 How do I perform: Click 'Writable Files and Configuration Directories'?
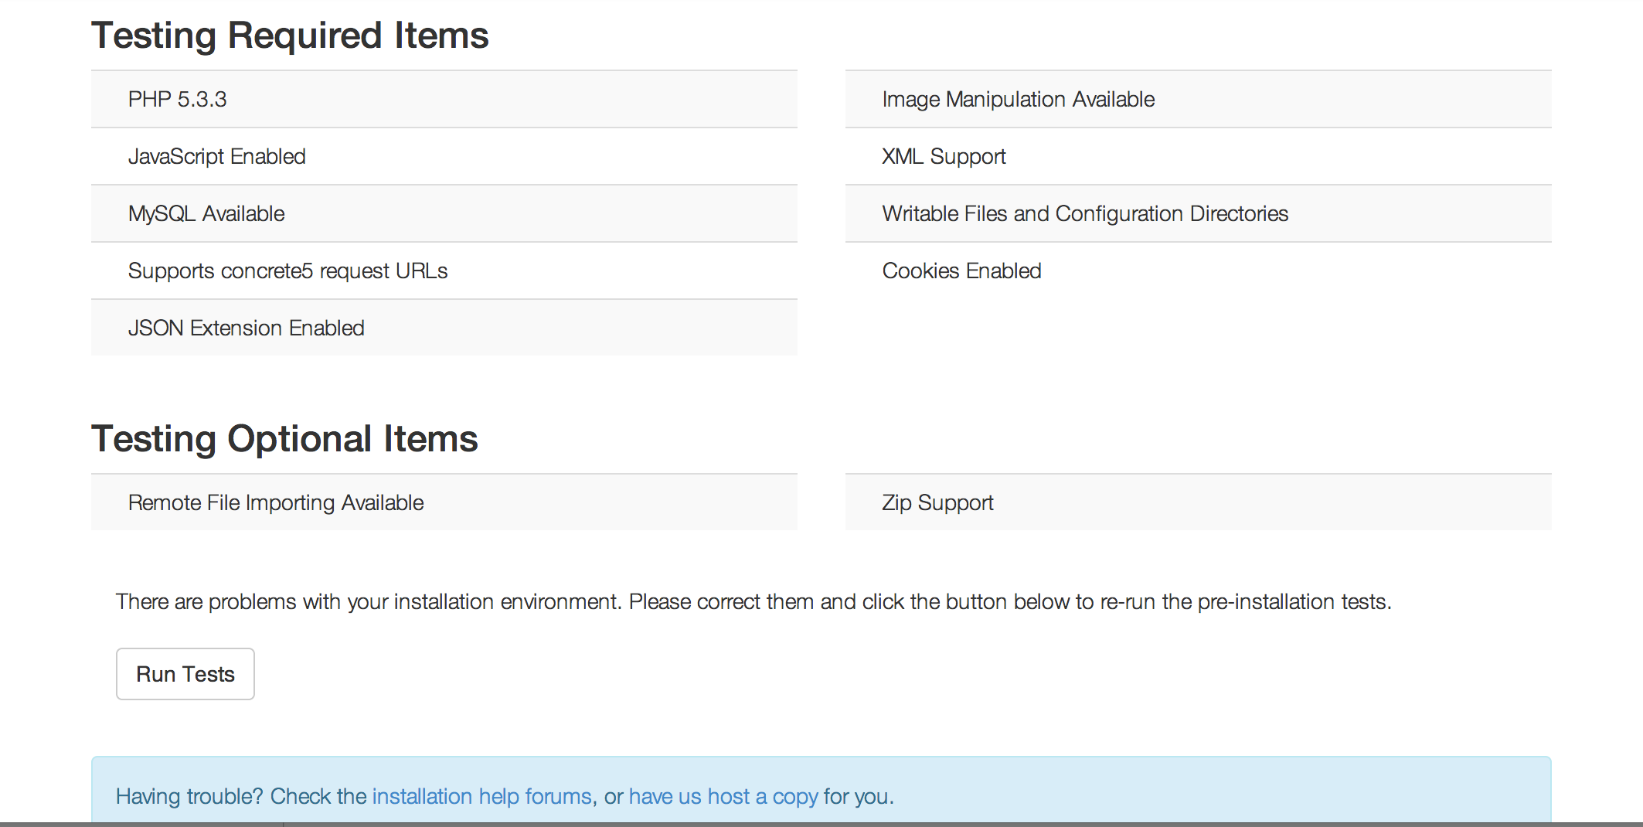[x=1199, y=213]
